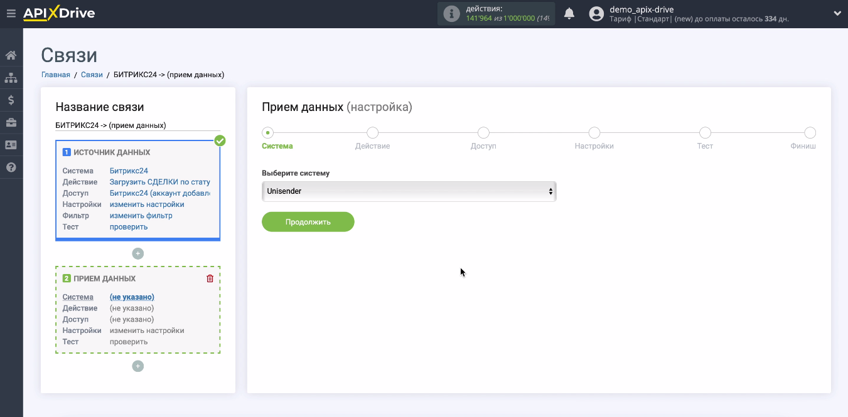Open the contact card sidebar icon
This screenshot has width=848, height=417.
11,145
